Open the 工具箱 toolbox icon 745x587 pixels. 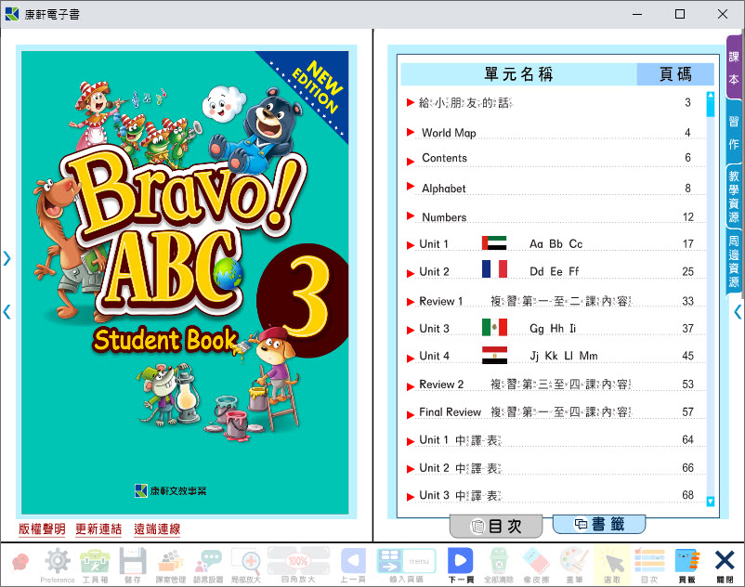[x=94, y=563]
